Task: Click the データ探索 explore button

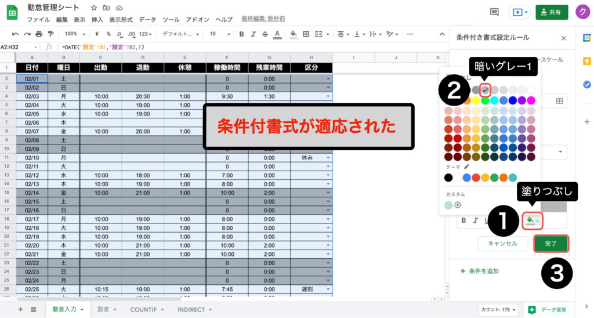Action: pos(548,310)
